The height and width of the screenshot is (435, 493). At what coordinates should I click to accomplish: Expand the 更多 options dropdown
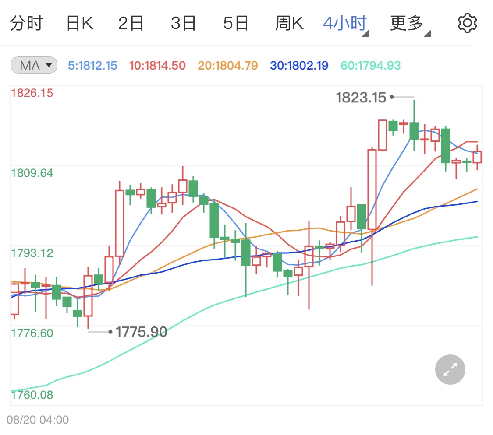click(x=410, y=24)
